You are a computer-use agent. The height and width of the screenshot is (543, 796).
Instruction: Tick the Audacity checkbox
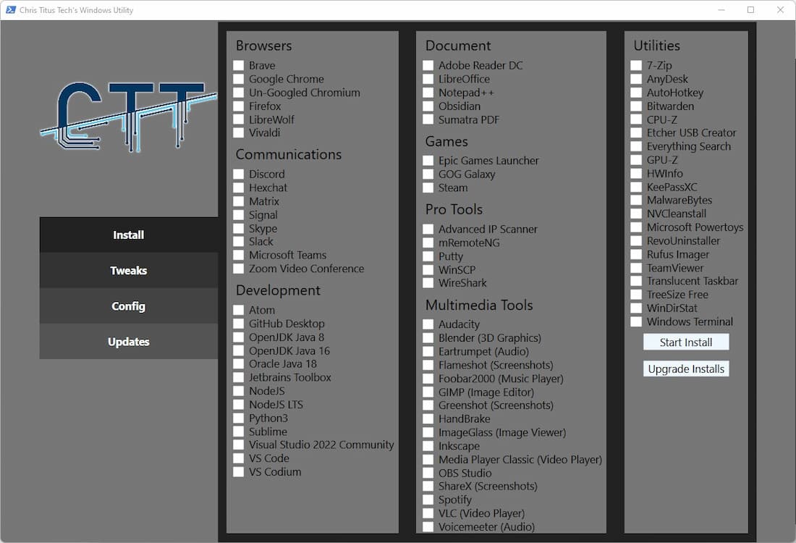[428, 324]
